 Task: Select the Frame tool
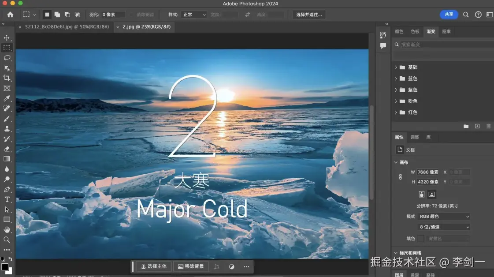click(7, 88)
